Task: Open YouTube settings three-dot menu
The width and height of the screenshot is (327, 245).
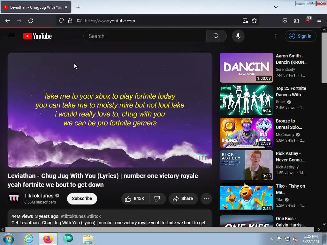Action: click(x=276, y=36)
